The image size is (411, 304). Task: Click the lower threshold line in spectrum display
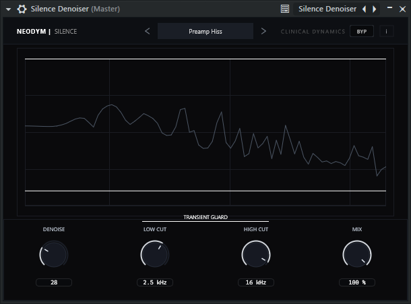205,191
